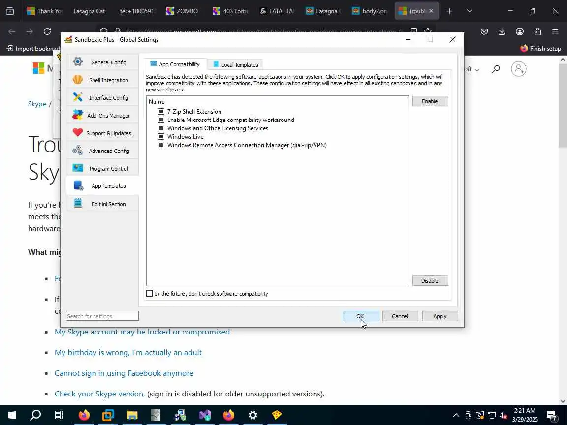The width and height of the screenshot is (567, 425).
Task: Open File Explorer from taskbar
Action: point(132,415)
